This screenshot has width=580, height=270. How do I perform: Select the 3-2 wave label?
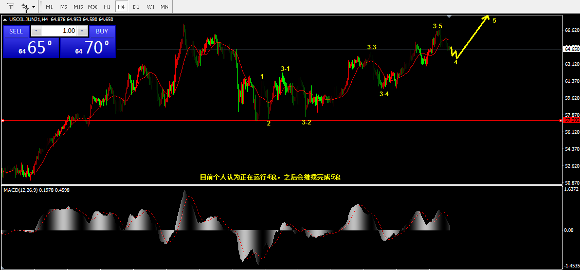[x=306, y=122]
